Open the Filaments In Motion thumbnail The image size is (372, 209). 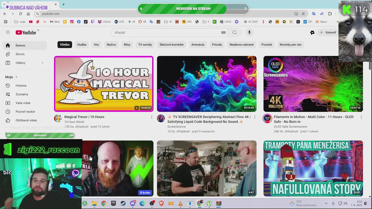(x=313, y=84)
